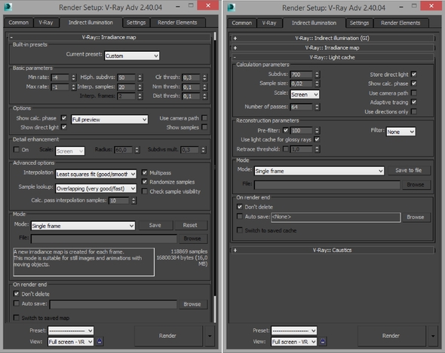This screenshot has width=445, height=353.
Task: Open Light cache Mode dropdown Single frame
Action: coord(319,171)
